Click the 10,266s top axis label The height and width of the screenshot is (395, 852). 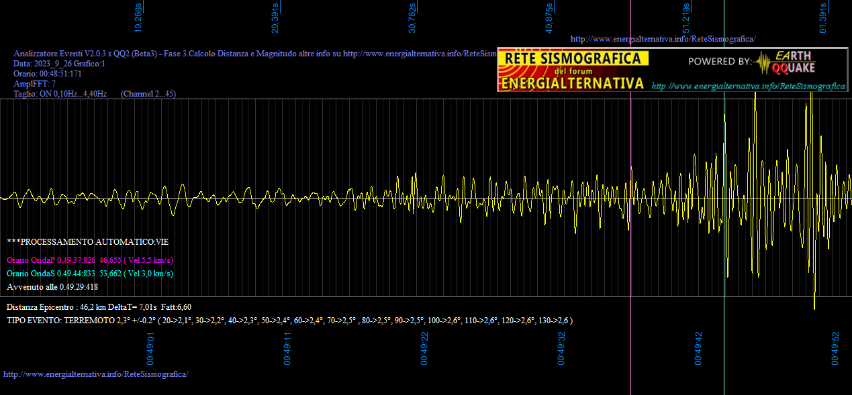138,17
